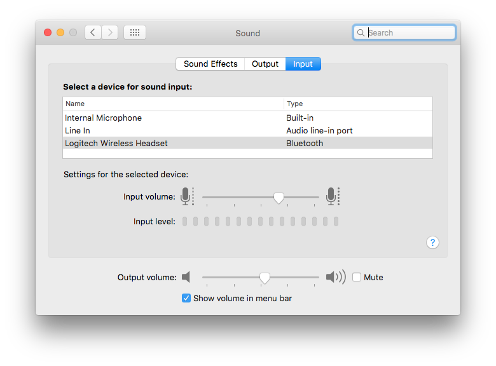Click the Type column header

[x=294, y=104]
